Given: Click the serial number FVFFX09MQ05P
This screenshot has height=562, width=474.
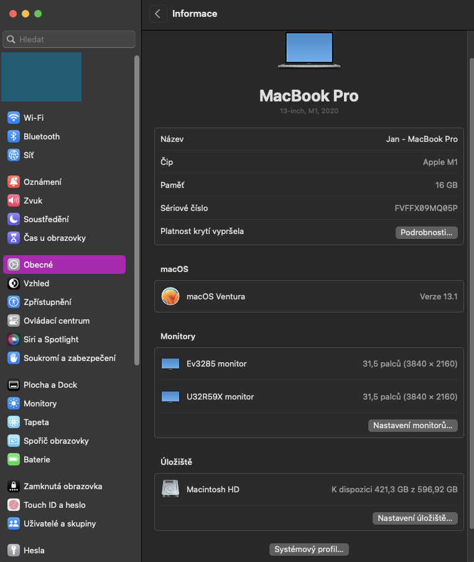Looking at the screenshot, I should click(x=426, y=208).
